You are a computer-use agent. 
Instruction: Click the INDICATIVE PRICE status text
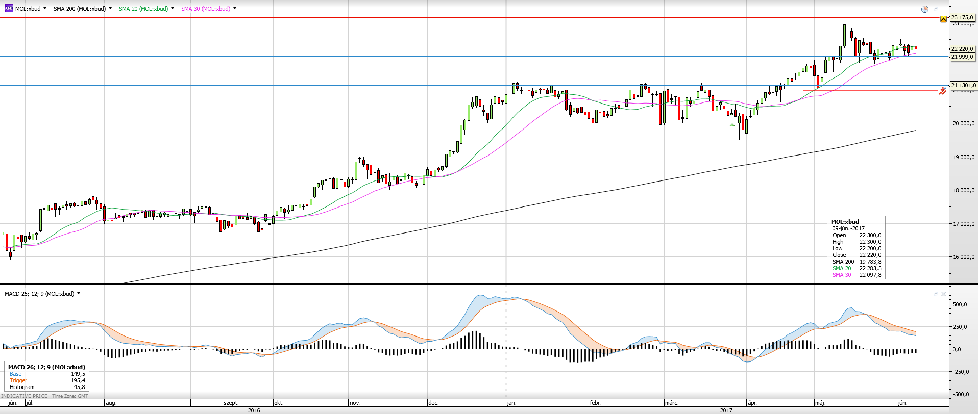click(x=25, y=396)
